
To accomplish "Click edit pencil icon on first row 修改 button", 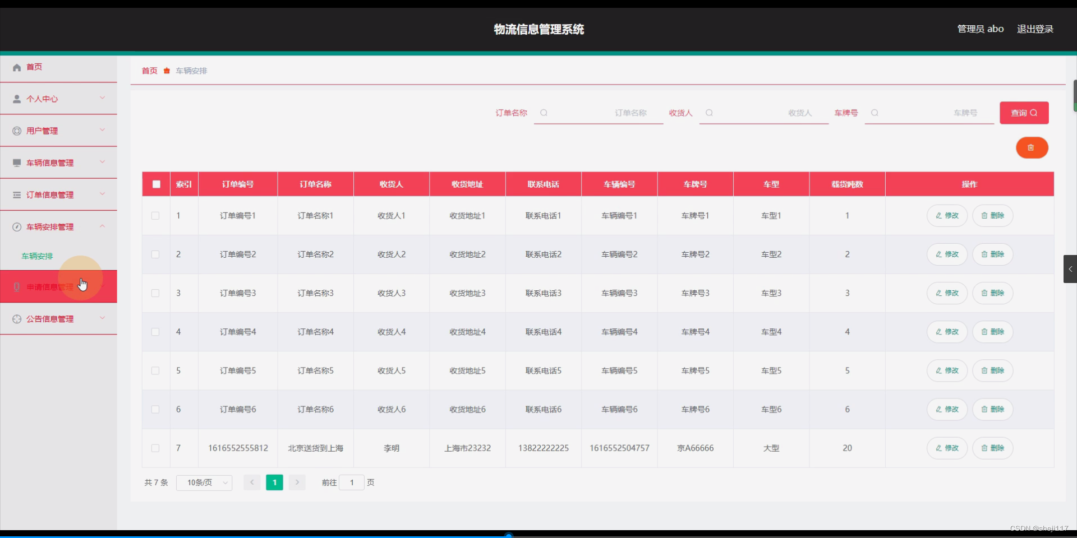I will 937,215.
